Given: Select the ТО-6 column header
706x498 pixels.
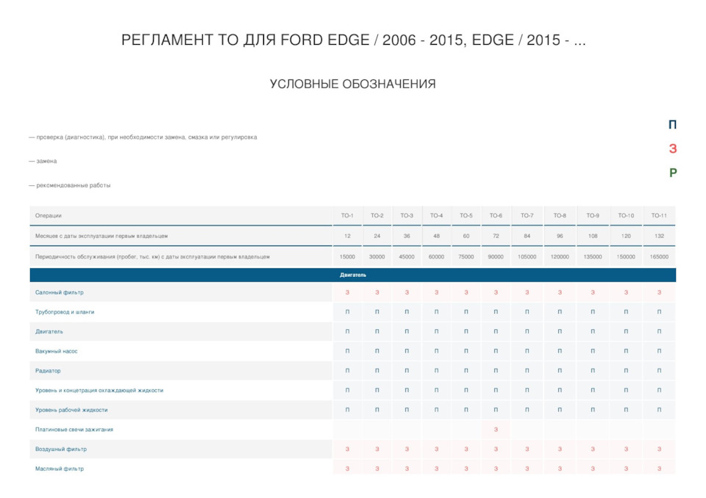Looking at the screenshot, I should 496,215.
